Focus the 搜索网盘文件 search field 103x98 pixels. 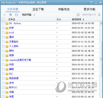[x=89, y=15]
